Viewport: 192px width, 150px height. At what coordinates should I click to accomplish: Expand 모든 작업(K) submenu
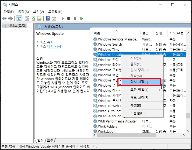142,90
